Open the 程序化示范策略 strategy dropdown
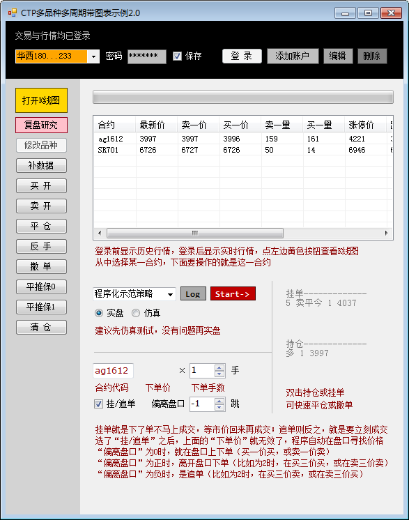The width and height of the screenshot is (409, 520). point(171,294)
